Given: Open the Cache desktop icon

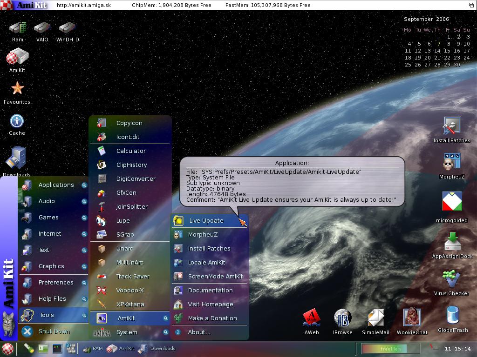Looking at the screenshot, I should click(x=17, y=121).
